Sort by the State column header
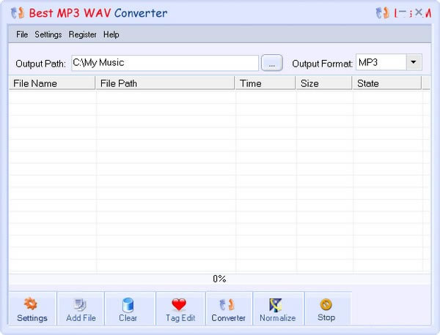This screenshot has width=440, height=335. [x=387, y=83]
